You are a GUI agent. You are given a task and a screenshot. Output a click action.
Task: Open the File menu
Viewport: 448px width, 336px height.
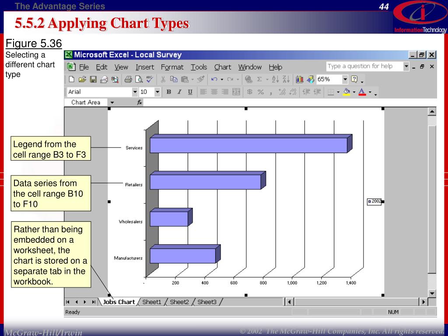(84, 67)
